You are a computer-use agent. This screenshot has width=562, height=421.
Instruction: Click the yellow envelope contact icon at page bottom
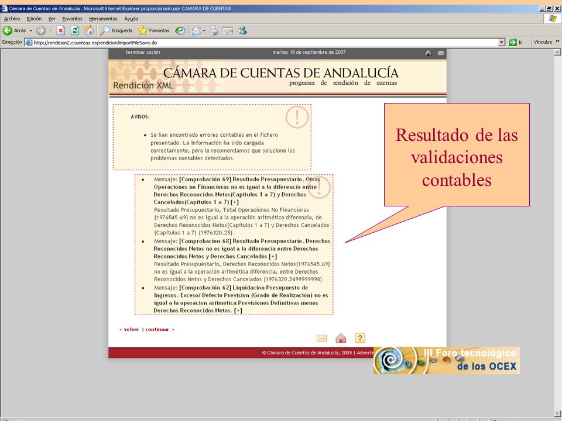point(321,339)
